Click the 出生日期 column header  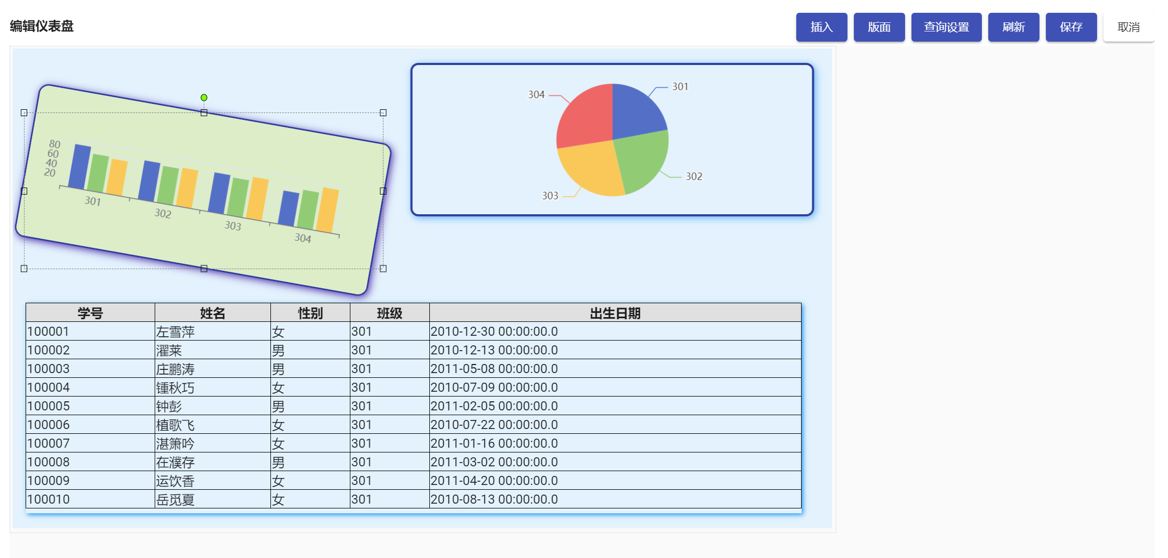click(x=615, y=313)
